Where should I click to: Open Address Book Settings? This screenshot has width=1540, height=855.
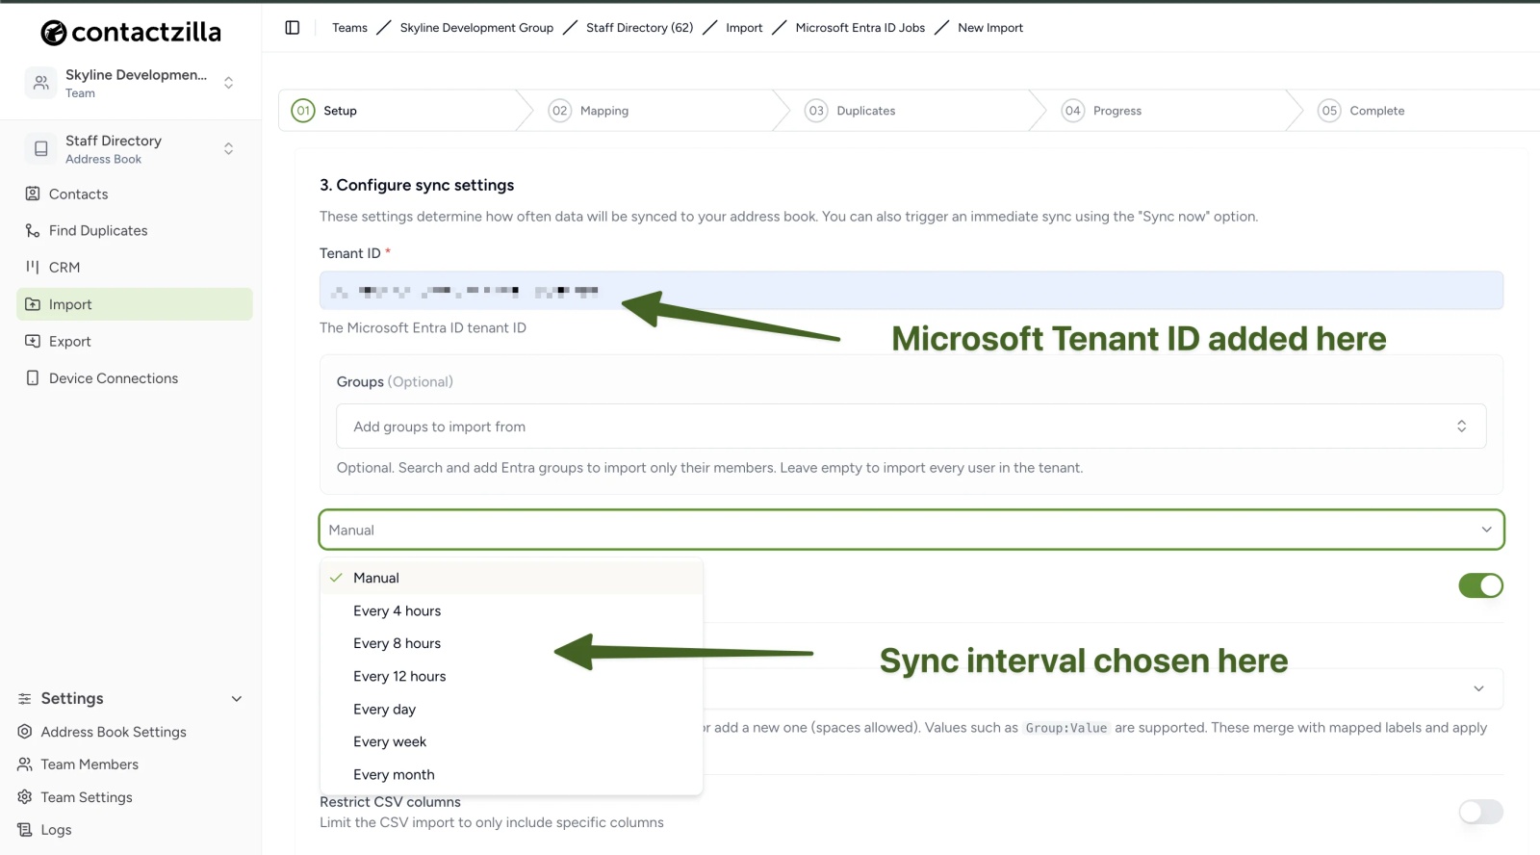[114, 732]
